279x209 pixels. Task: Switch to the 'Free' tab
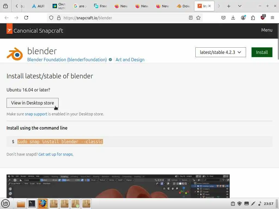point(100,6)
